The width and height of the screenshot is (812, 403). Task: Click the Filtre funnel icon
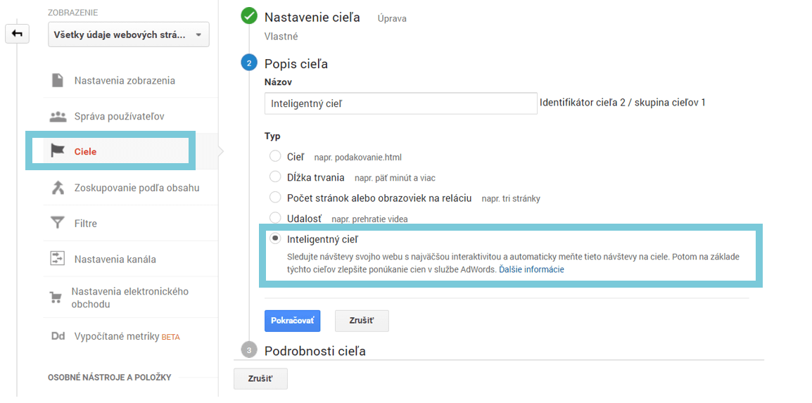pos(58,223)
